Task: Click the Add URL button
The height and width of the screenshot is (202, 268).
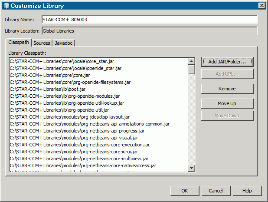Action: [227, 74]
